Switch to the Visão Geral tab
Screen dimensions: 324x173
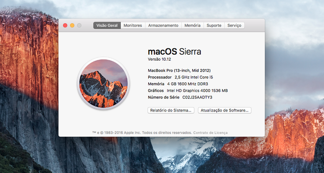[x=107, y=26]
